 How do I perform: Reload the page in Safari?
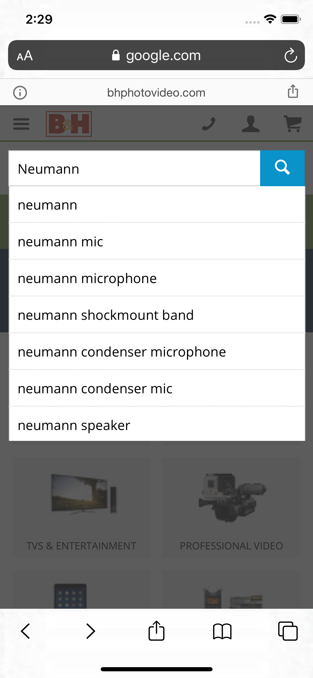[x=290, y=55]
